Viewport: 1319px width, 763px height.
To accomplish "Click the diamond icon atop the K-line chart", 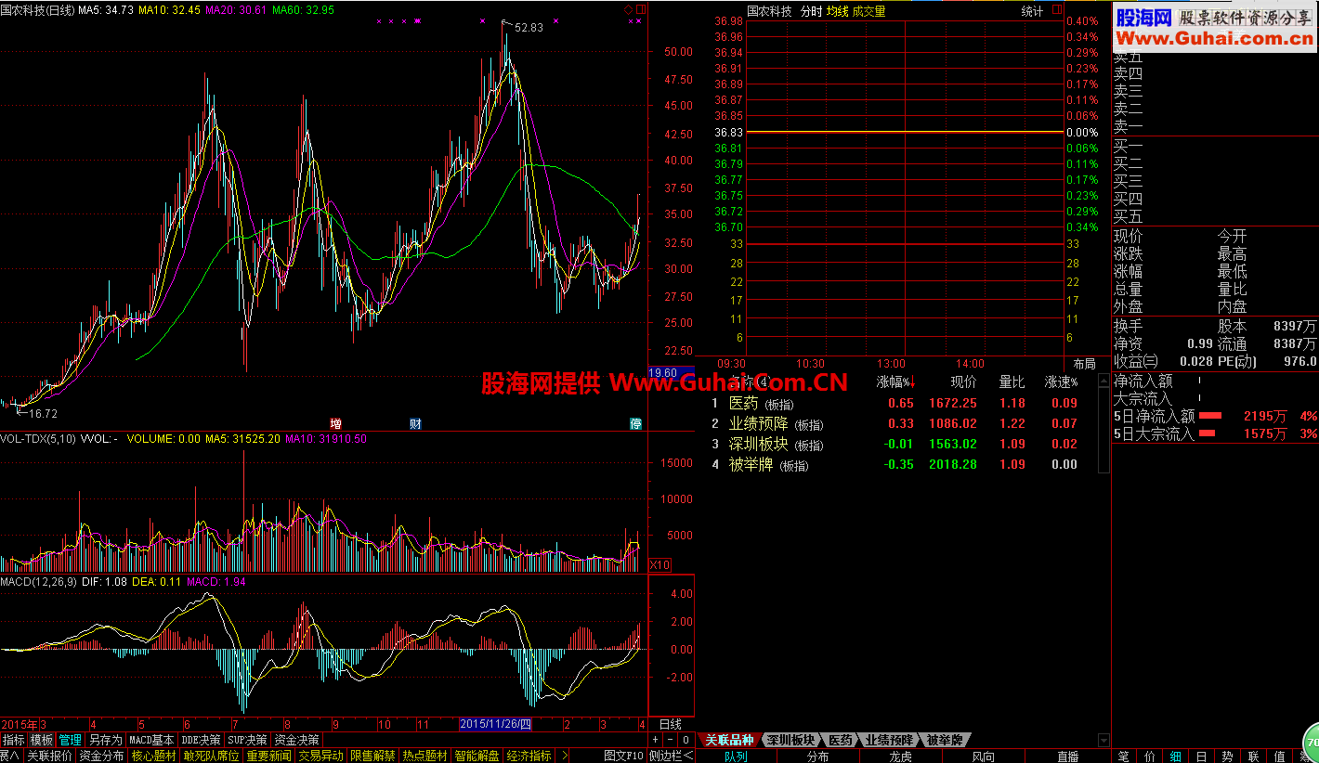I will click(628, 10).
